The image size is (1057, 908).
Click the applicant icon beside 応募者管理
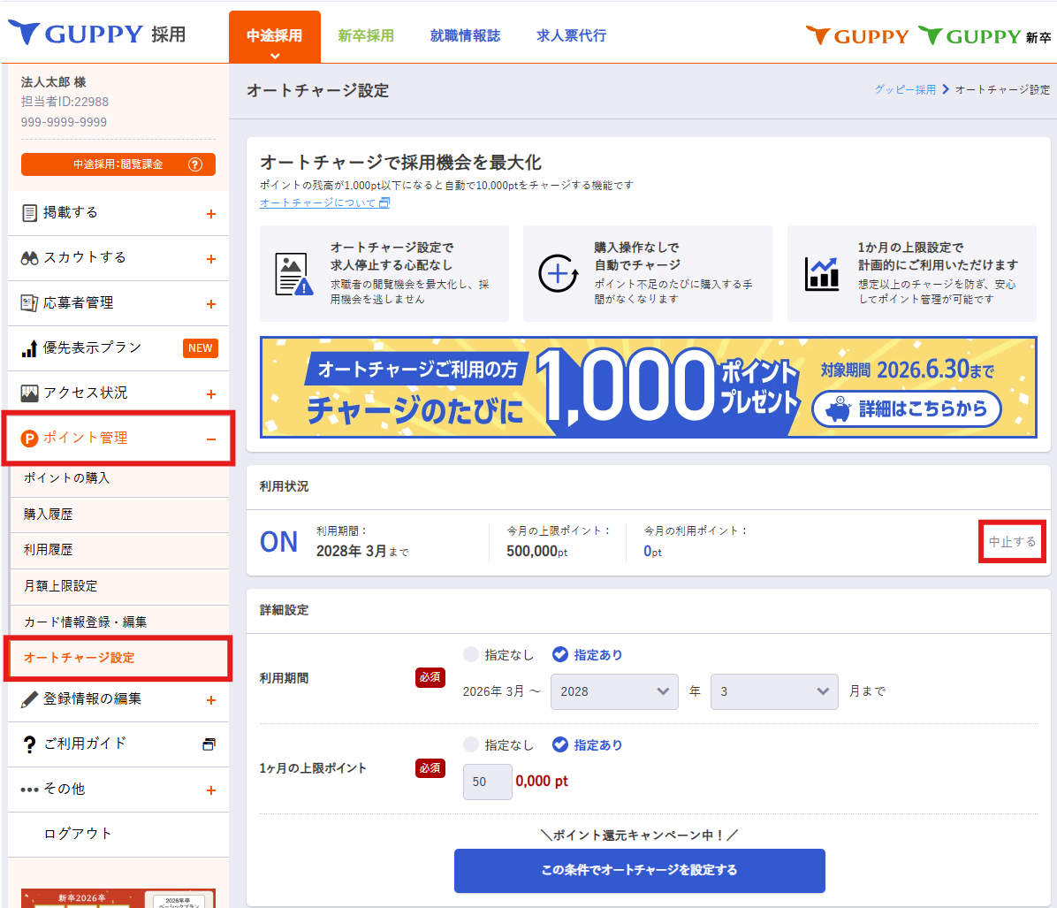tap(30, 303)
